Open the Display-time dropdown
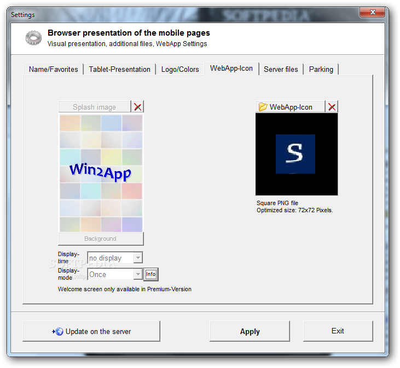 point(115,258)
